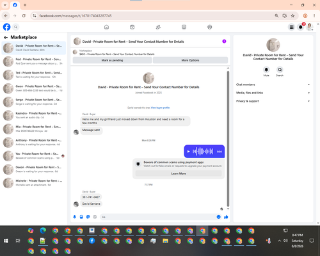
Task: Open Serge's Private Room conversation
Action: tap(34, 102)
